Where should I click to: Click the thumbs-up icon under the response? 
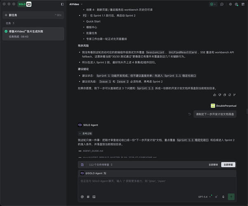215,95
